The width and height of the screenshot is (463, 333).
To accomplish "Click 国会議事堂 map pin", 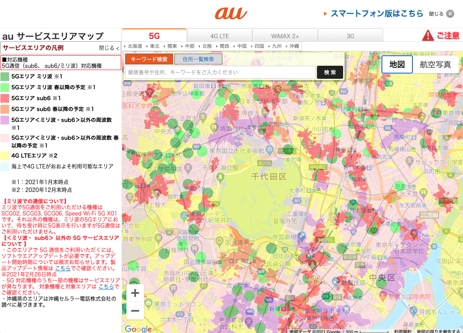I will click(x=219, y=242).
